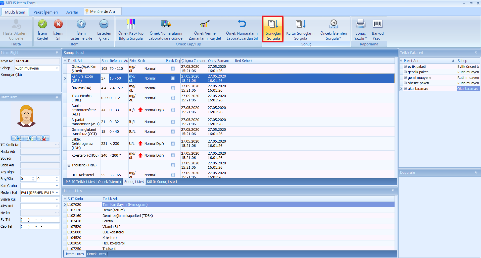Open Kültür Sonuç Listesi tab

[x=162, y=182]
